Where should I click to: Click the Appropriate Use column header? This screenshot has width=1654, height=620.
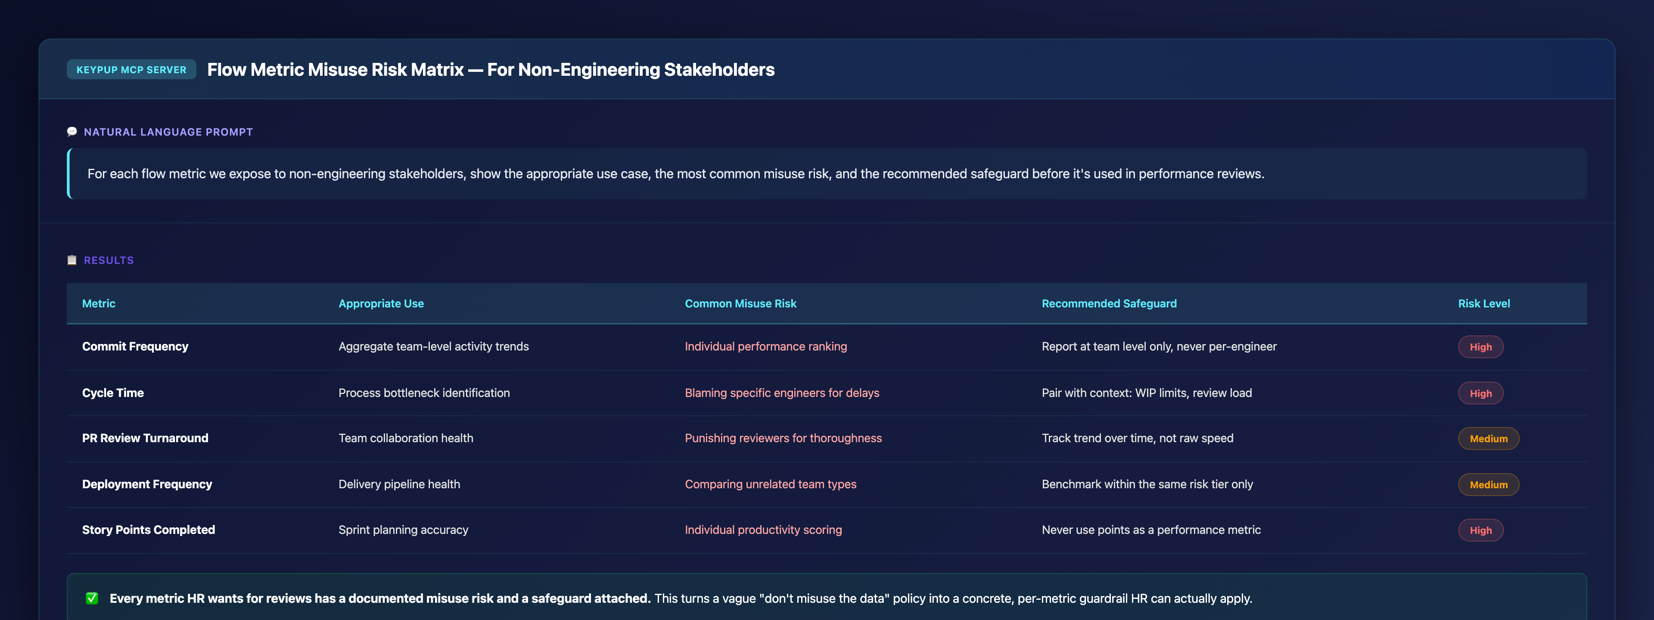coord(381,304)
